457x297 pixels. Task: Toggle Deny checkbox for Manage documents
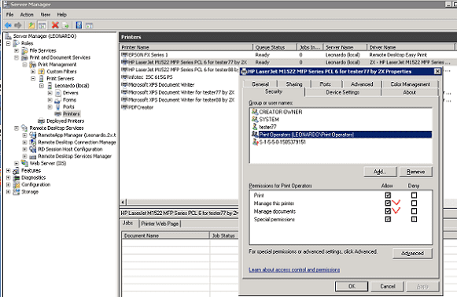pyautogui.click(x=414, y=211)
